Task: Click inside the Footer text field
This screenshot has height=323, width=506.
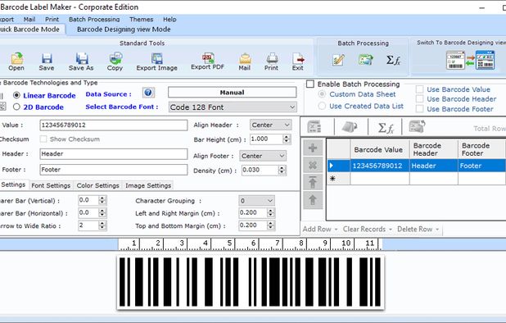Action: 114,170
